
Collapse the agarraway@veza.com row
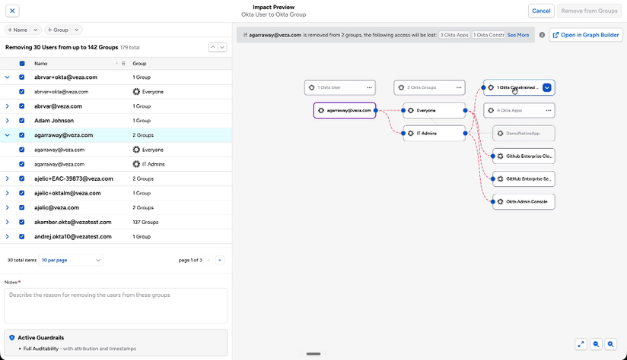pyautogui.click(x=7, y=135)
